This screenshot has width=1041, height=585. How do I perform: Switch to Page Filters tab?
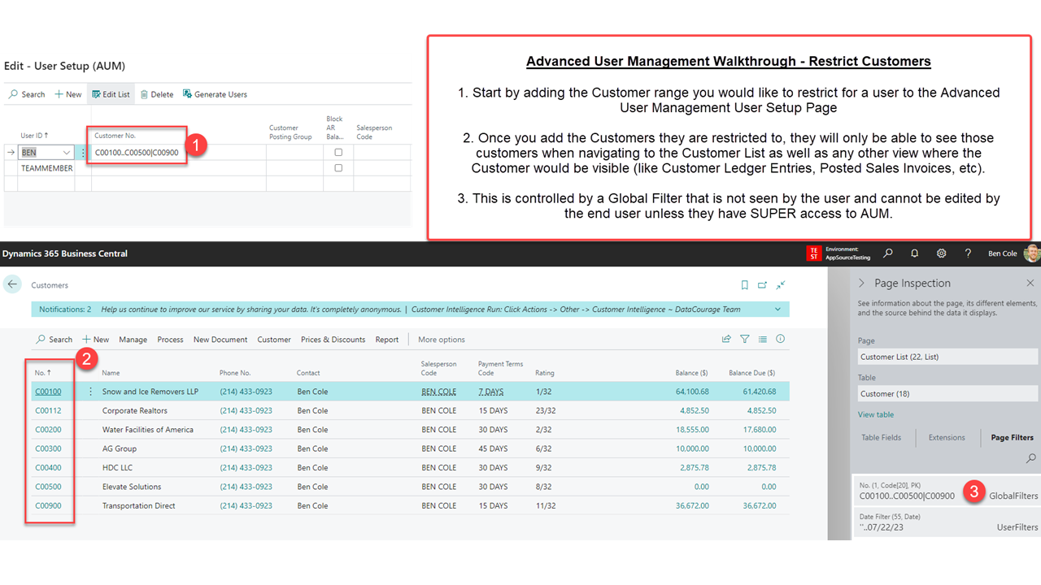pos(1012,437)
